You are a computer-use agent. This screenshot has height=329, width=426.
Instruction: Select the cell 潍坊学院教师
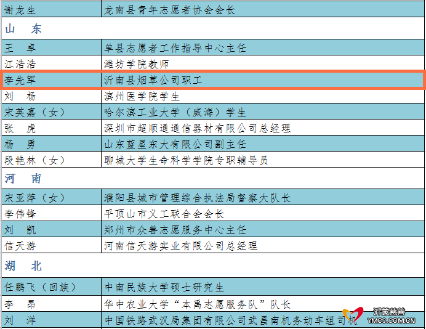(x=263, y=64)
